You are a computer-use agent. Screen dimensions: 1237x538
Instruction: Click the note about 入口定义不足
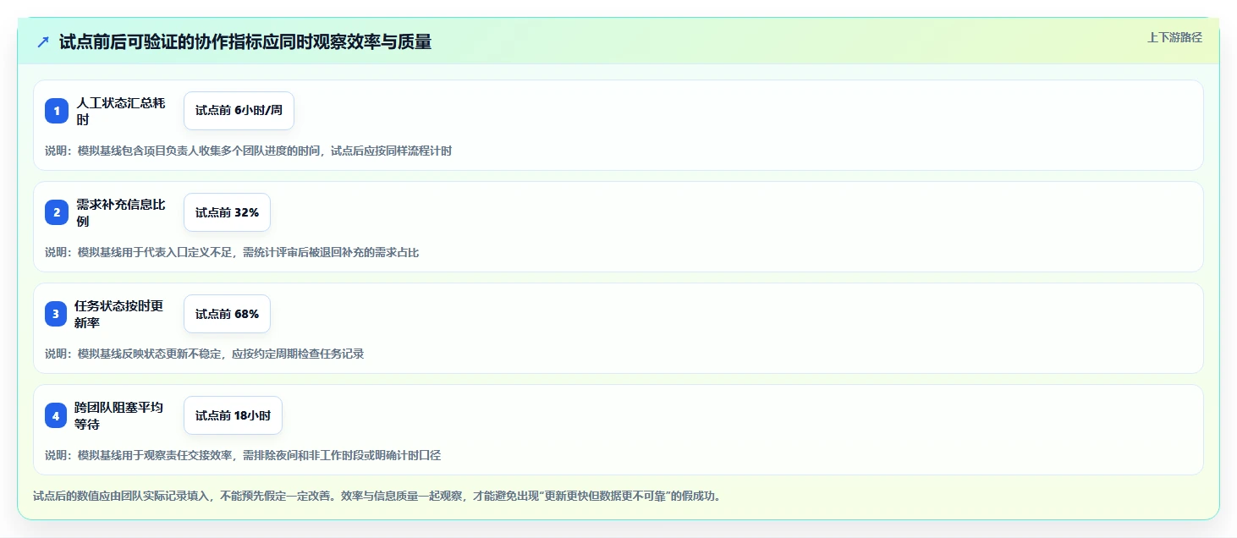[232, 252]
